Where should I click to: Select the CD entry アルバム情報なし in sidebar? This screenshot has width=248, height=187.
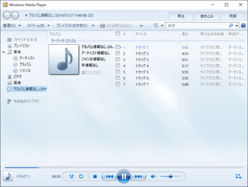tap(26, 89)
